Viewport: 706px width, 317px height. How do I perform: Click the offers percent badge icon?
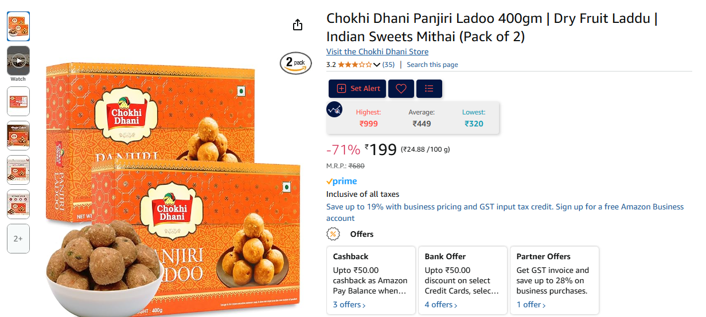pos(333,234)
